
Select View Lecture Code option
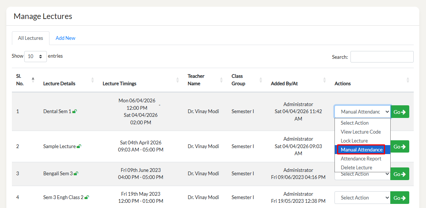tap(361, 132)
